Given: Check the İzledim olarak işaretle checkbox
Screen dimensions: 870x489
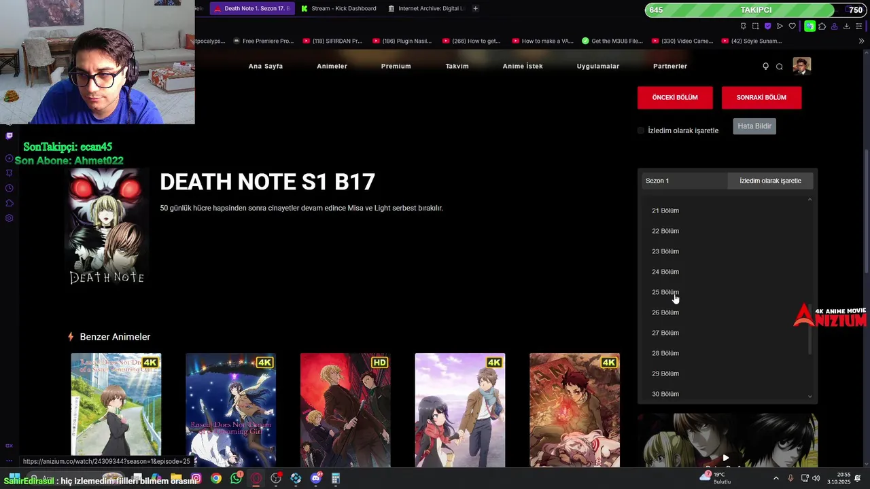Looking at the screenshot, I should coord(641,130).
